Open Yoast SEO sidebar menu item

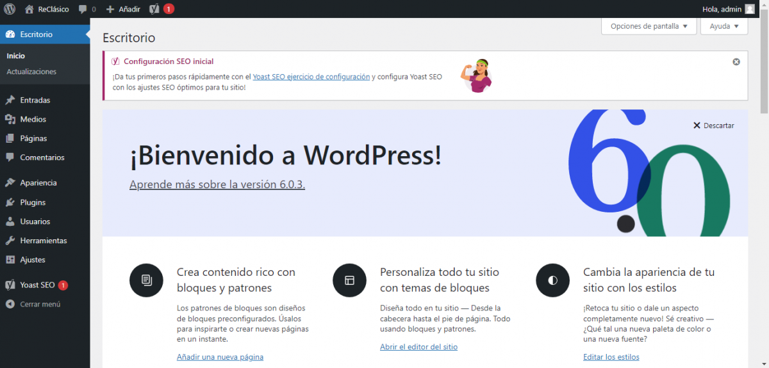coord(37,285)
